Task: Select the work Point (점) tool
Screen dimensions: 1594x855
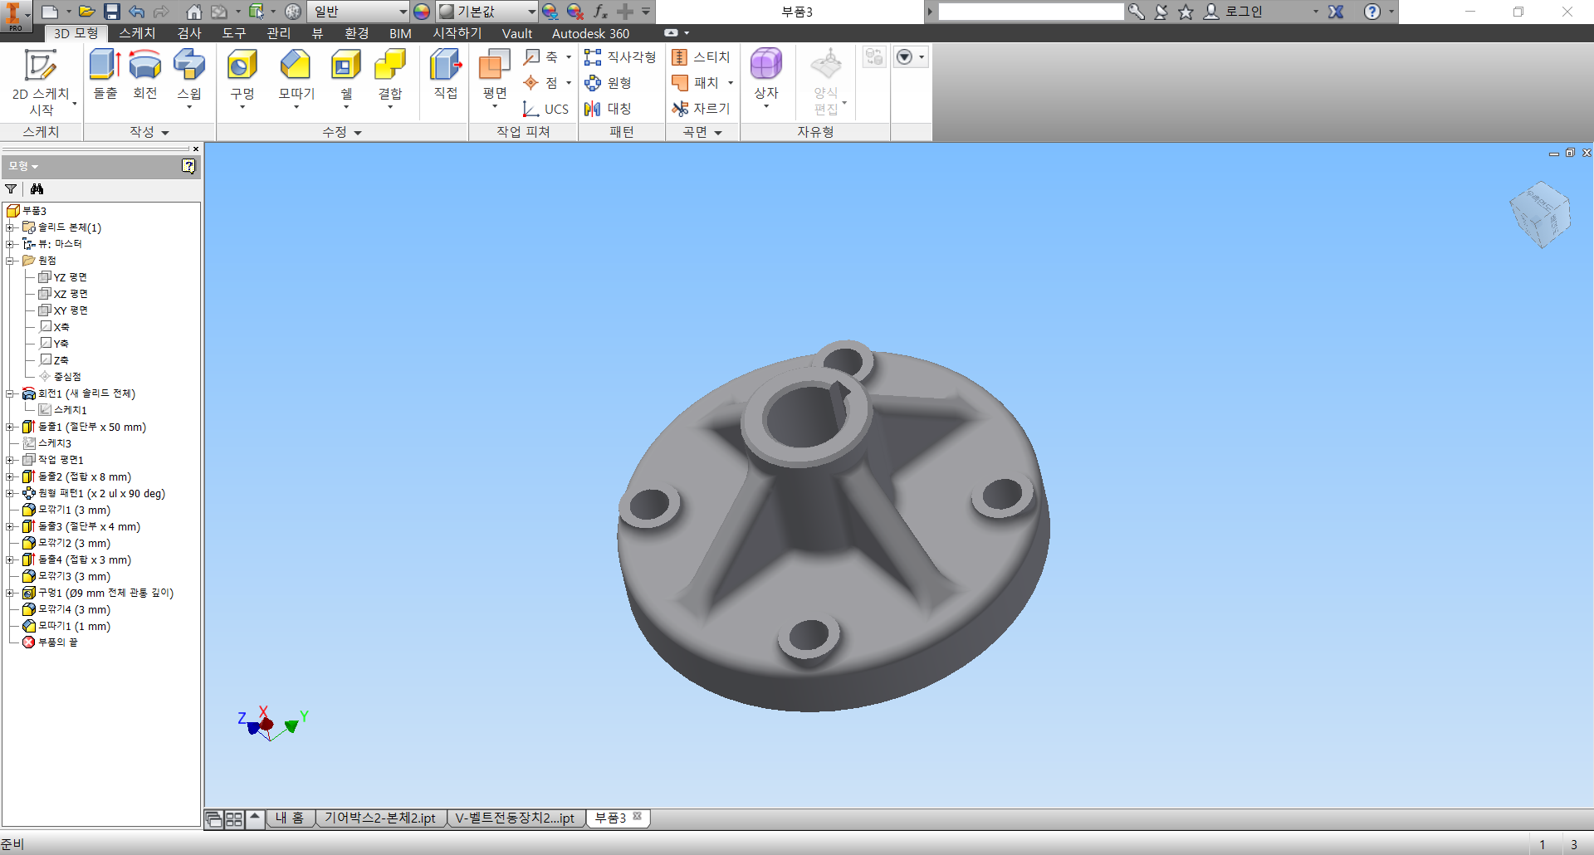Action: pyautogui.click(x=541, y=83)
